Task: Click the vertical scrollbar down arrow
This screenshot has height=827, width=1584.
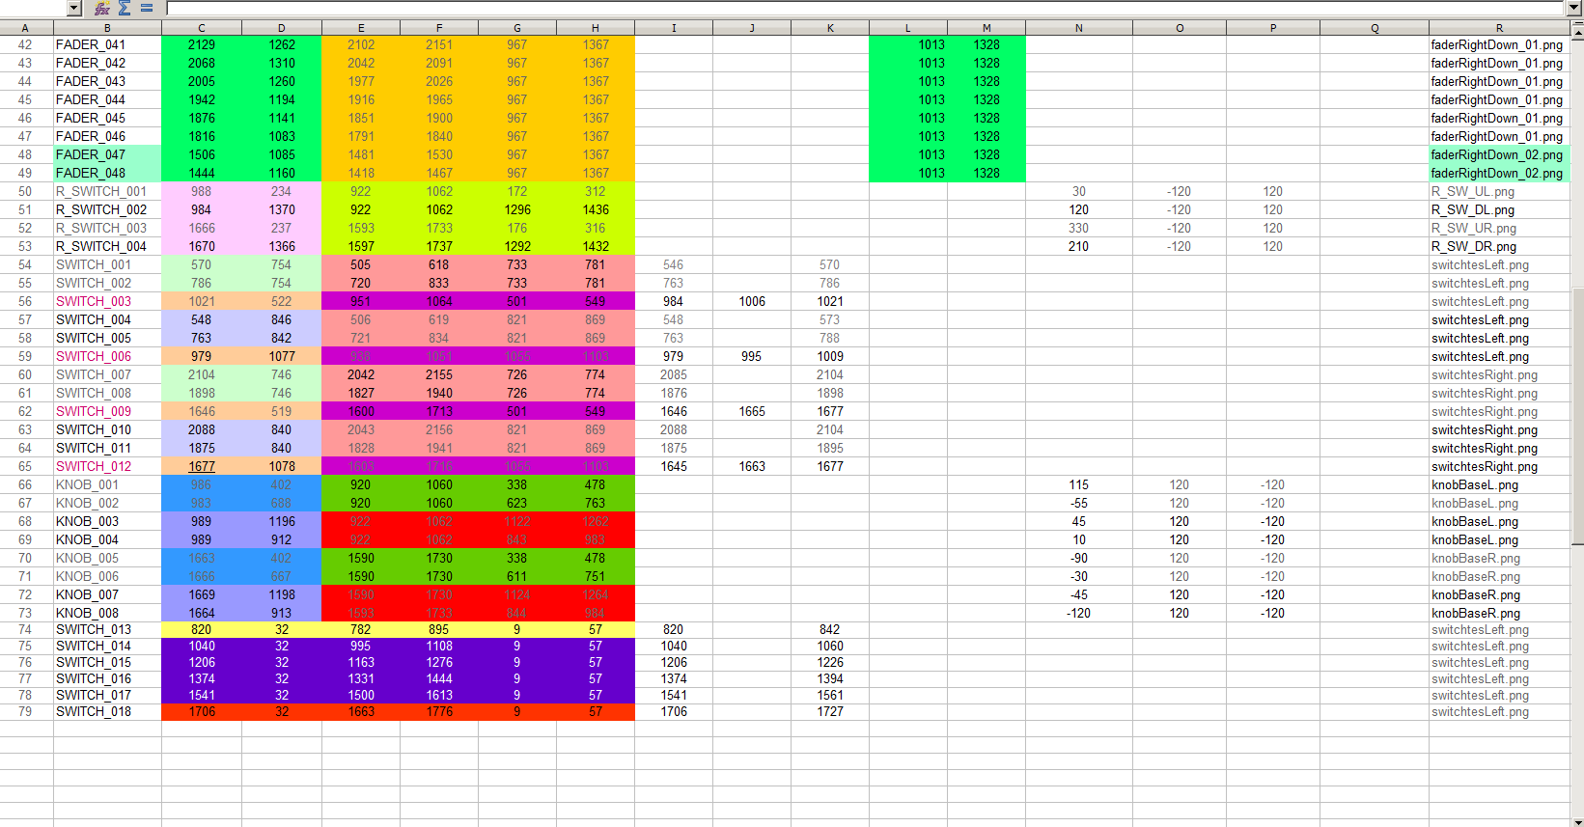Action: coord(1577,821)
